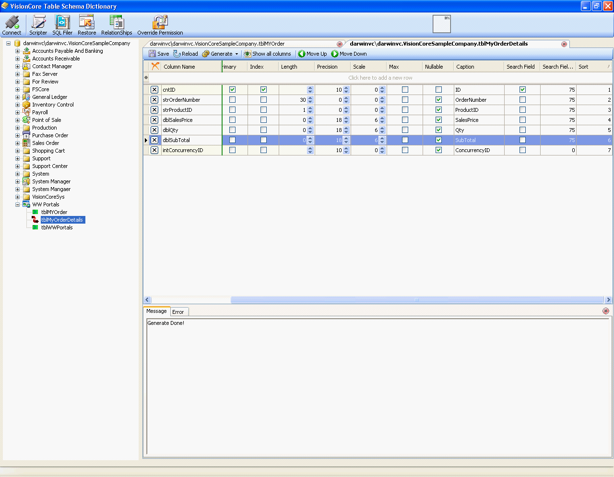The height and width of the screenshot is (477, 614).
Task: Check Search Field for SalesPrice row
Action: tap(522, 120)
